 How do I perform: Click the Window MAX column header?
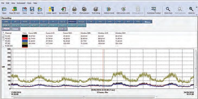120,33
